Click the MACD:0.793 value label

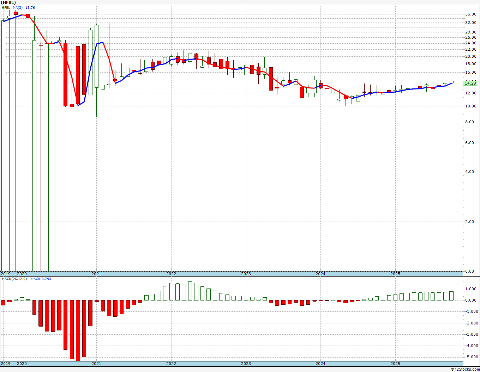(x=41, y=279)
